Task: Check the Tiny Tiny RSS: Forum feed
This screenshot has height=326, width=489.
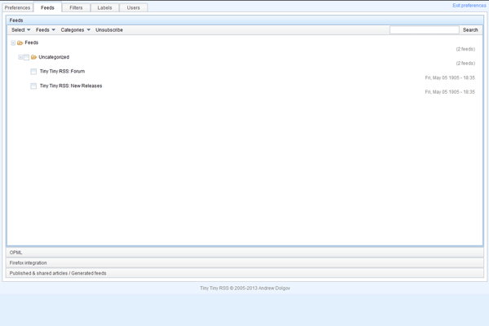Action: (33, 72)
